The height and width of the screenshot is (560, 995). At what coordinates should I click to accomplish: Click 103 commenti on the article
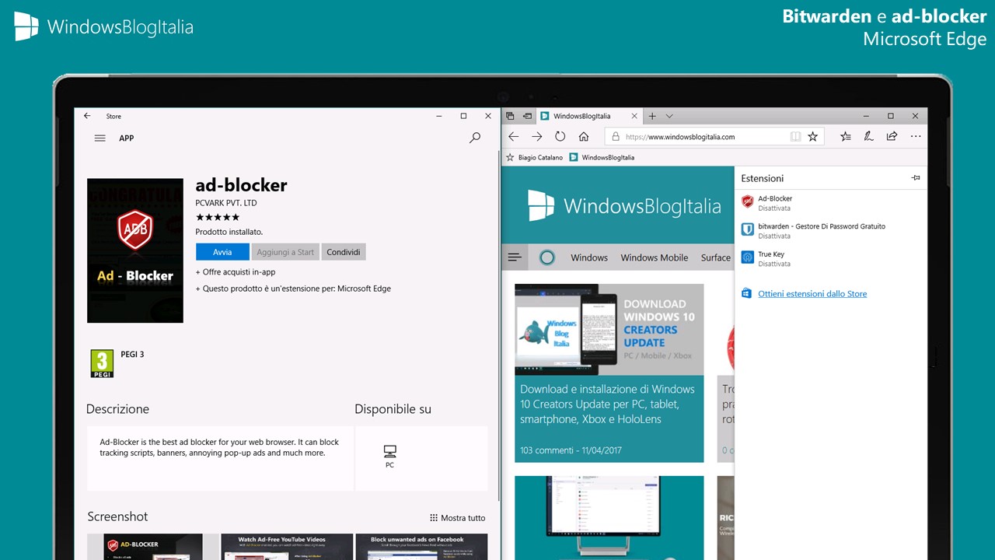coord(546,450)
